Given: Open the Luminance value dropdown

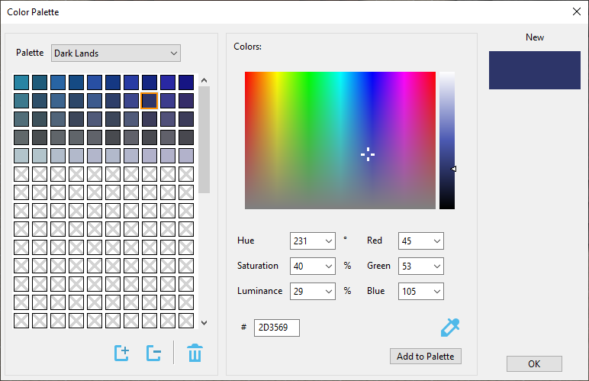Looking at the screenshot, I should tap(329, 292).
